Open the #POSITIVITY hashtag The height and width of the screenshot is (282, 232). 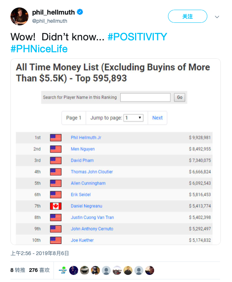[137, 37]
